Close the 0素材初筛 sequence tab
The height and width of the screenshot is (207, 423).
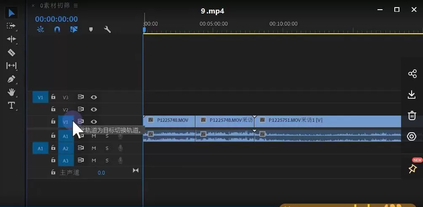point(33,5)
